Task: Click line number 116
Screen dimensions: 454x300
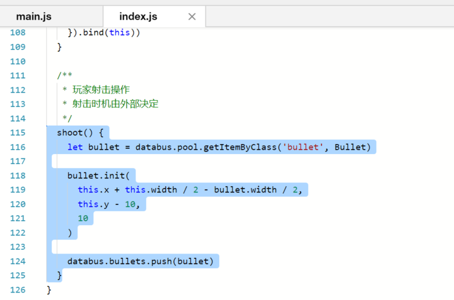Action: [x=18, y=147]
